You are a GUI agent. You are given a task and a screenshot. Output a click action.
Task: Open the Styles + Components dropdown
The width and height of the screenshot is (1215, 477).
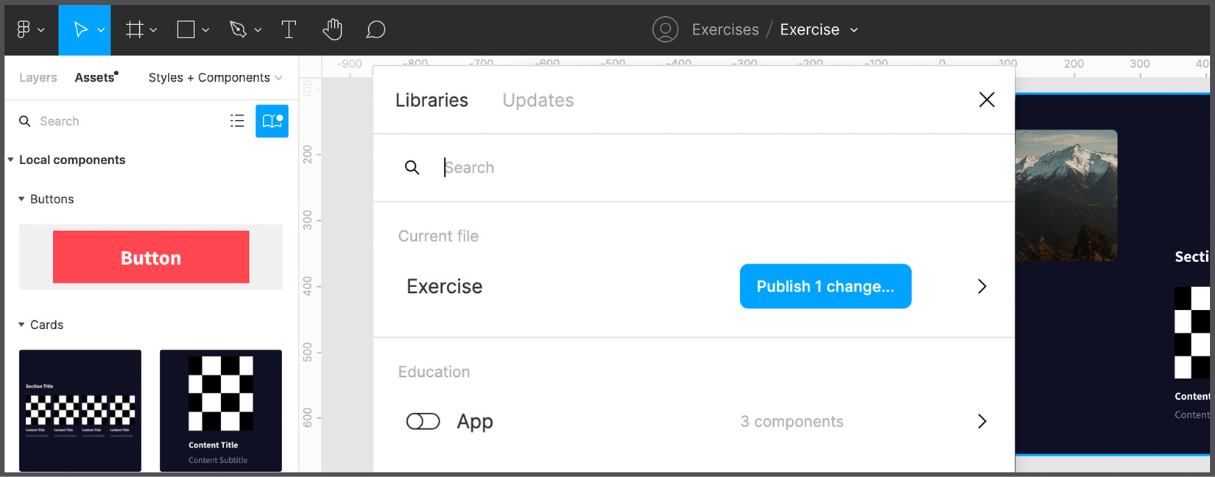tap(214, 77)
